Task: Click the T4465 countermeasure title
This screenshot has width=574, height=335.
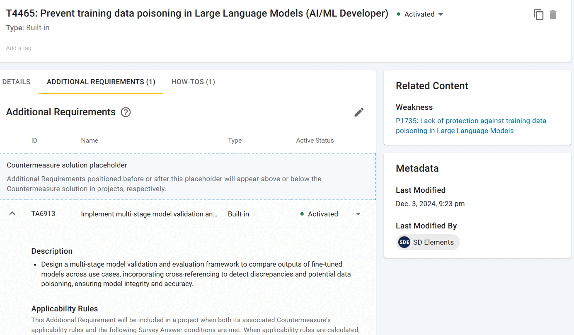Action: click(x=197, y=13)
